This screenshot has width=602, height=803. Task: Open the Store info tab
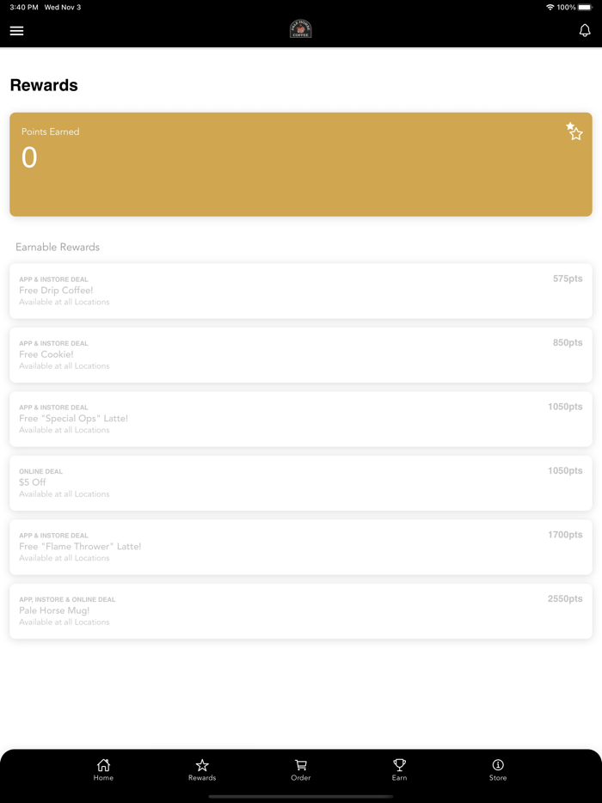tap(498, 769)
